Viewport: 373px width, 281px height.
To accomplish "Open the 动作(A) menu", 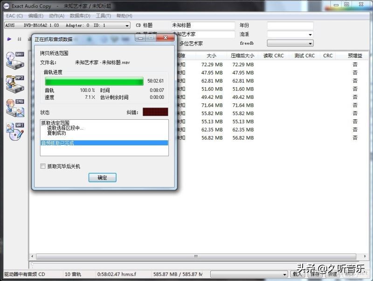I will [x=56, y=16].
